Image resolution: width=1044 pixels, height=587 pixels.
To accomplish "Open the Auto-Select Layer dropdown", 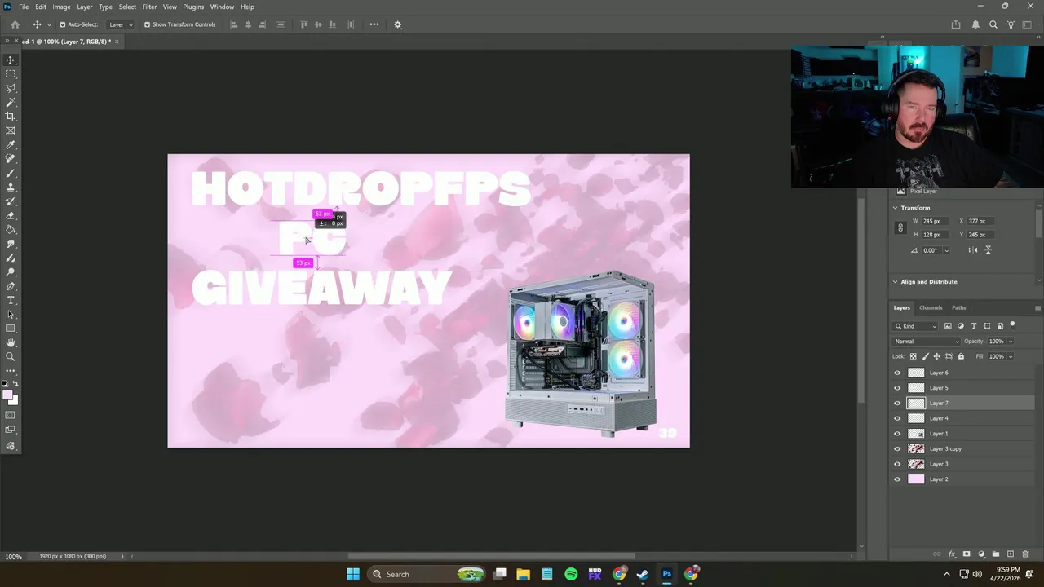I will click(121, 24).
